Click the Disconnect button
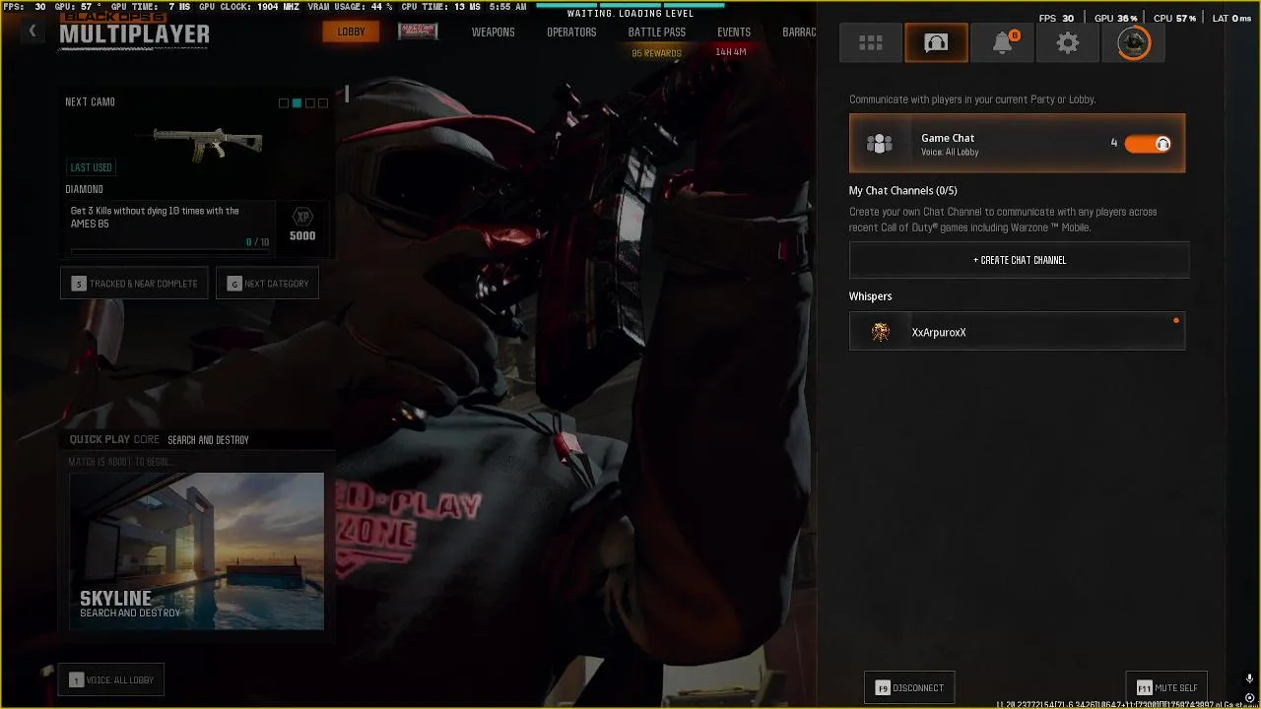Image resolution: width=1261 pixels, height=709 pixels. click(x=909, y=688)
